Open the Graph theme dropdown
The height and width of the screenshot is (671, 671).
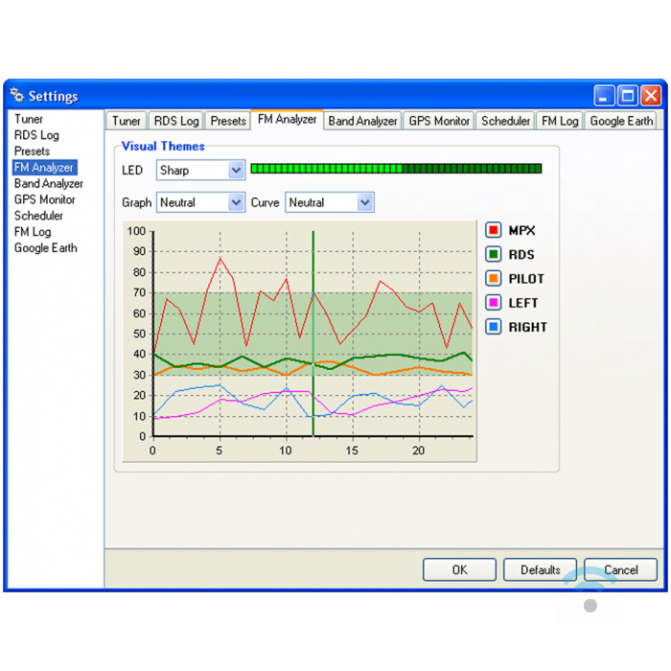tap(236, 202)
